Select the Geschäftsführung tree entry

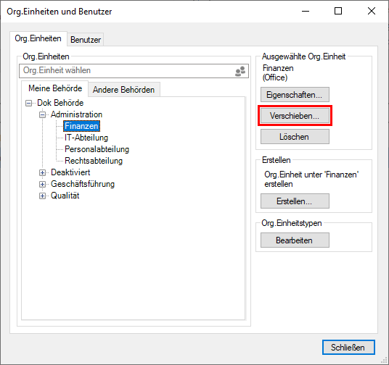point(83,184)
